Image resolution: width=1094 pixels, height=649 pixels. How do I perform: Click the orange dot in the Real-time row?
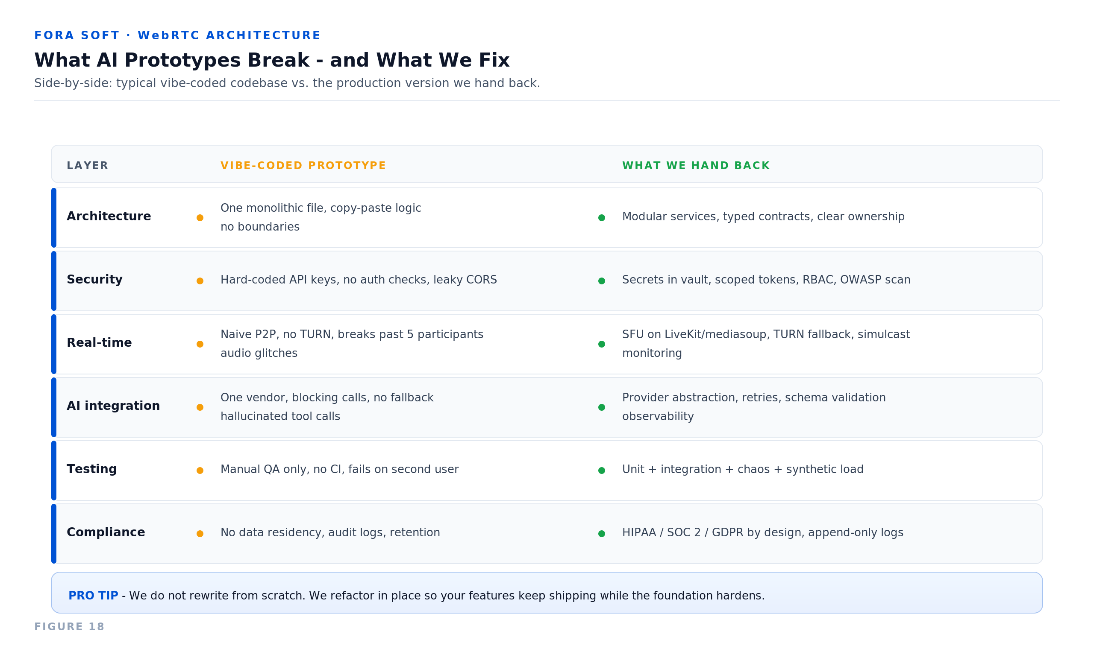(200, 344)
